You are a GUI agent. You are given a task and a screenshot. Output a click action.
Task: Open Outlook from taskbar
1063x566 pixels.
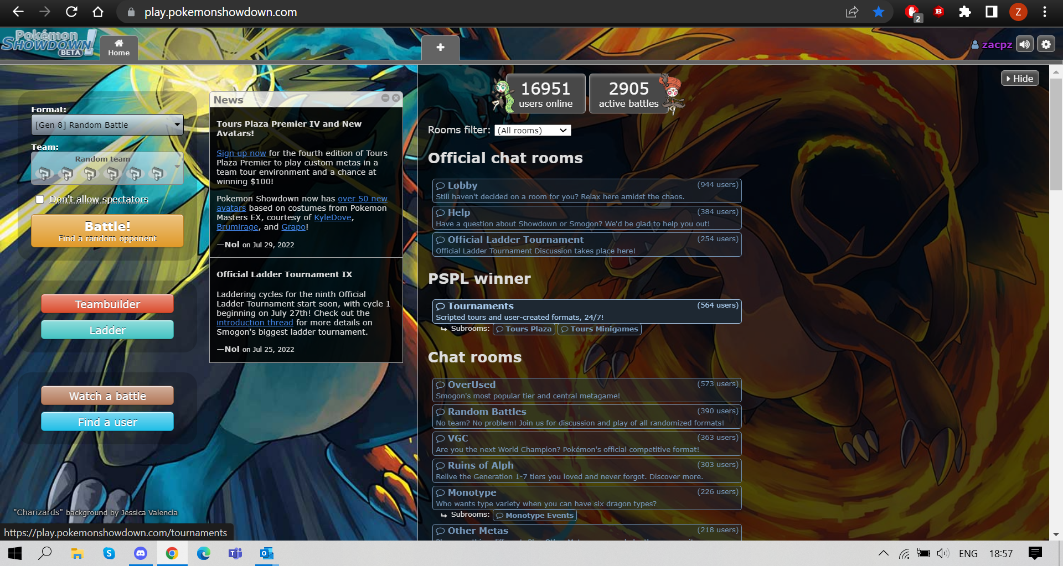pos(267,553)
